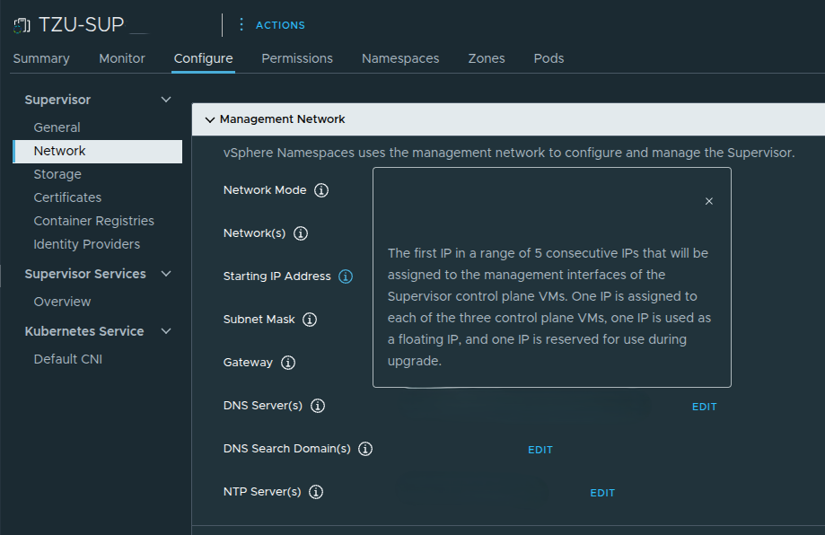
Task: Open the Namespaces tab
Action: click(x=399, y=58)
